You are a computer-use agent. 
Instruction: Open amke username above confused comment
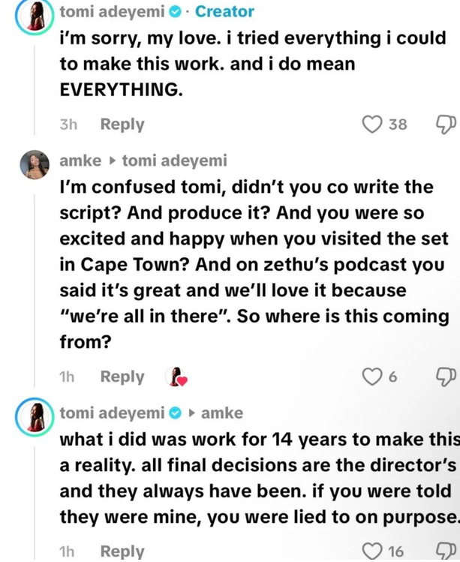[80, 161]
